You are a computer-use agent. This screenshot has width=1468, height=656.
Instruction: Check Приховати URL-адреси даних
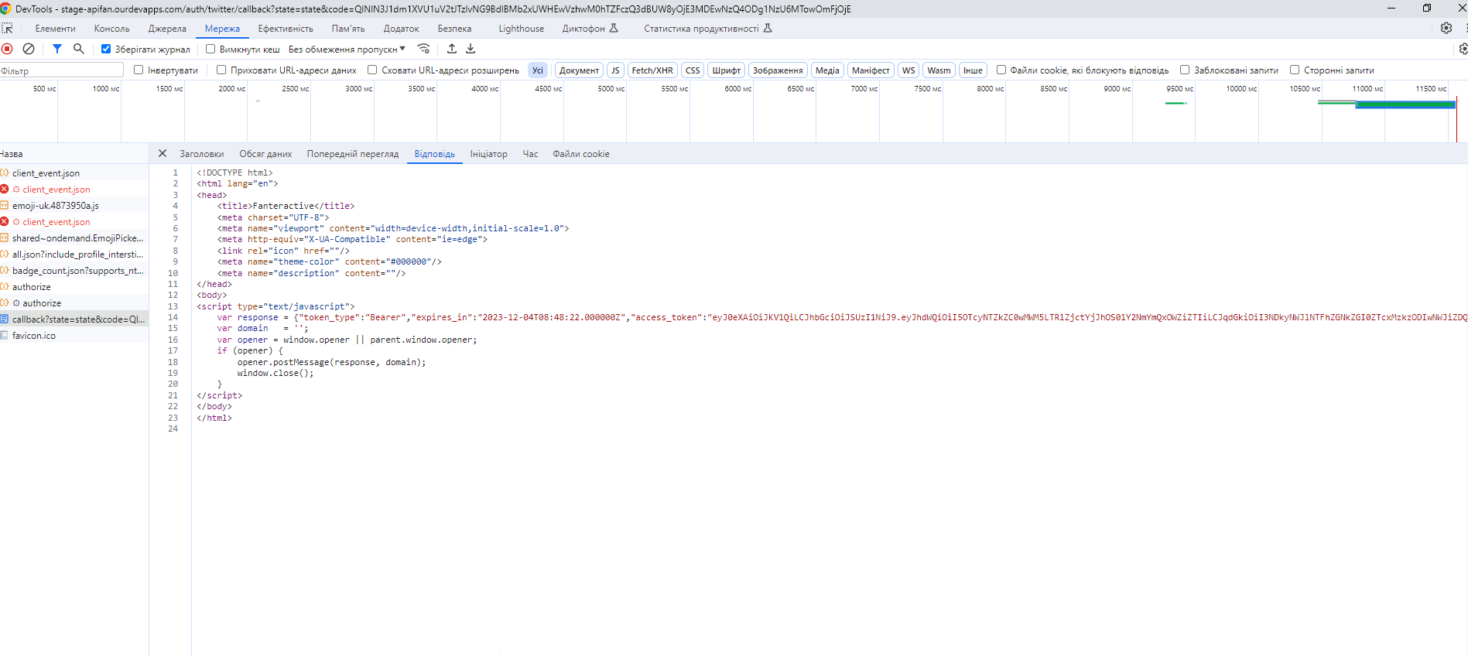(x=221, y=70)
